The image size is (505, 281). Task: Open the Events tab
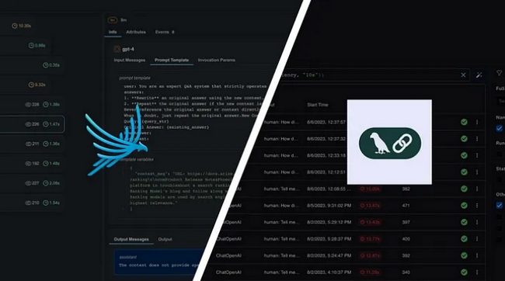tap(165, 32)
